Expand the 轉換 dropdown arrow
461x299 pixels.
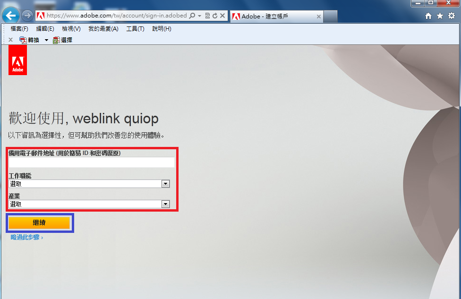click(x=46, y=40)
